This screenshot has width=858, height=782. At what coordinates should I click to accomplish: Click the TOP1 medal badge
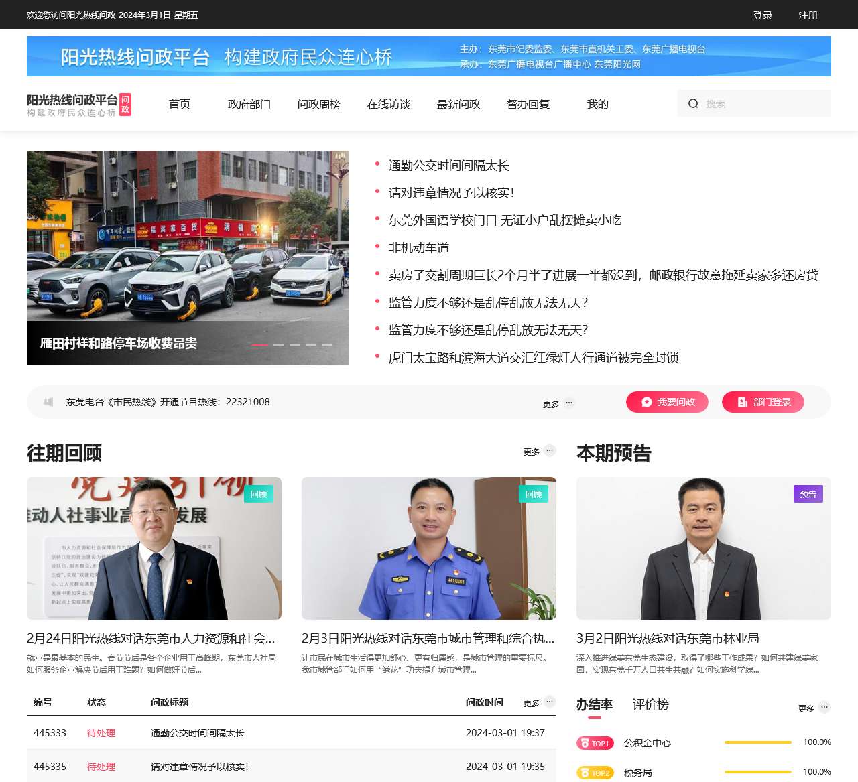595,743
